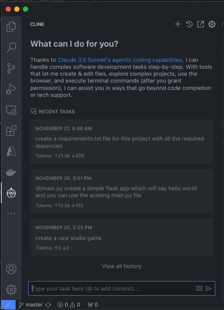
Task: Switch branch via master in status bar
Action: pyautogui.click(x=30, y=305)
